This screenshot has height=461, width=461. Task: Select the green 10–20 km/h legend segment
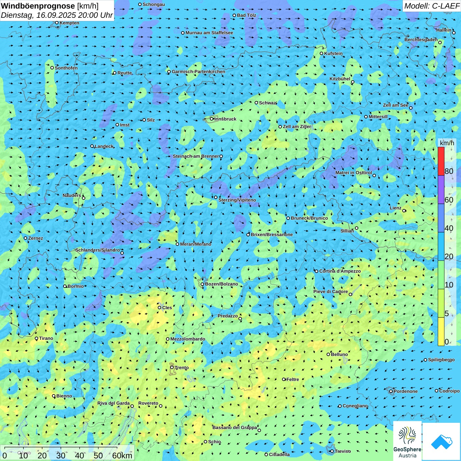click(441, 275)
